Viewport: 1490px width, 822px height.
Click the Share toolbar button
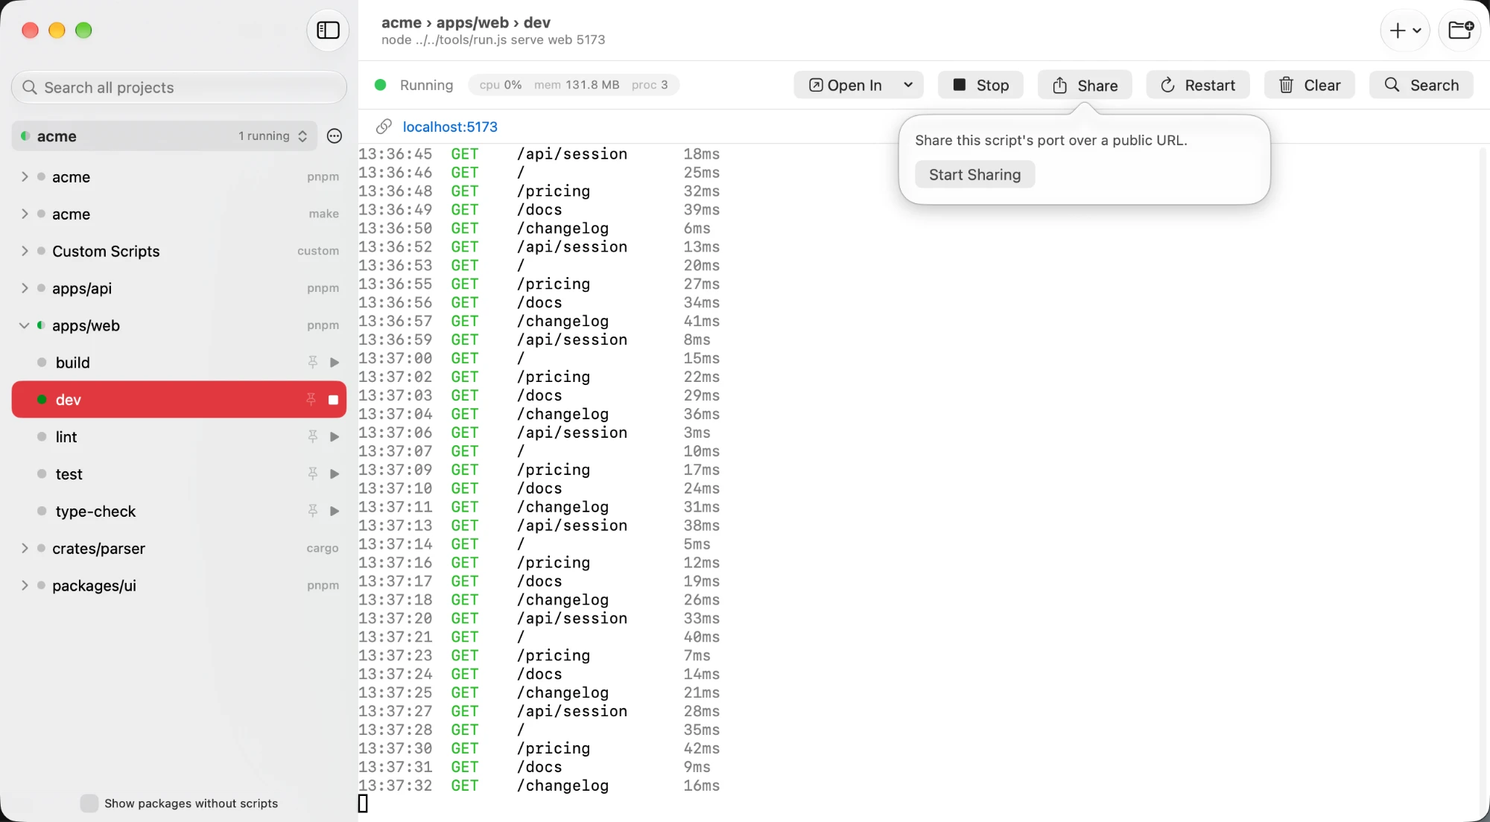click(1085, 85)
